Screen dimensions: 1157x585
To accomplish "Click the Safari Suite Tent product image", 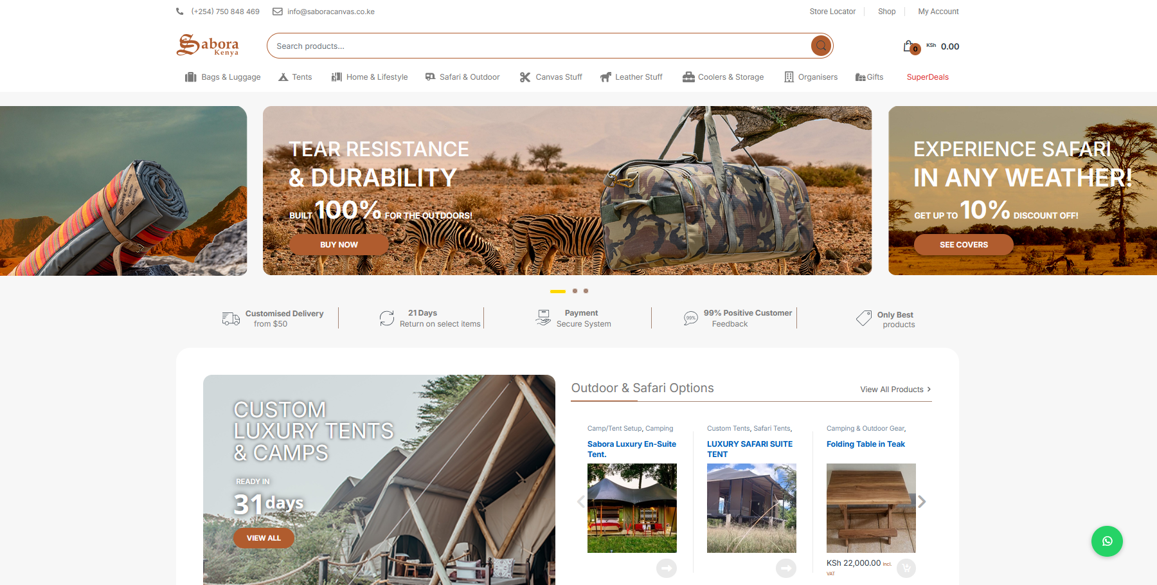I will click(751, 508).
